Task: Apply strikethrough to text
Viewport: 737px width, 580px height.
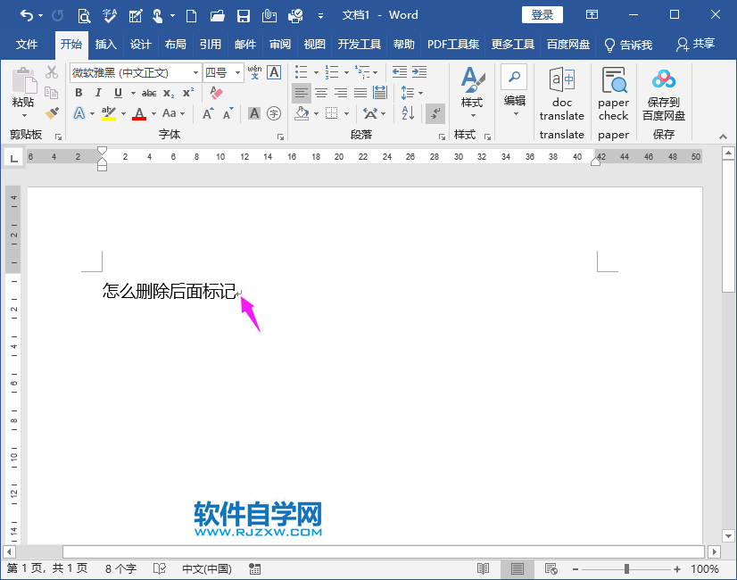Action: (x=148, y=93)
